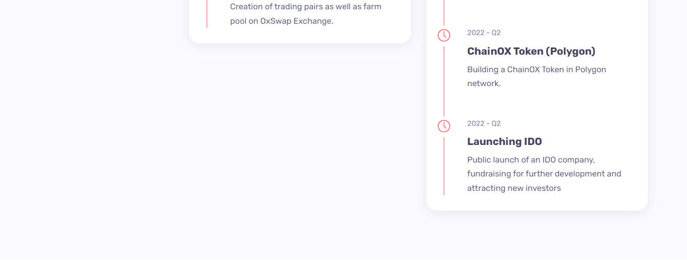Click the clock icon beside ChainOX Token (Polygon)
Viewport: 687px width, 260px height.
coord(444,35)
